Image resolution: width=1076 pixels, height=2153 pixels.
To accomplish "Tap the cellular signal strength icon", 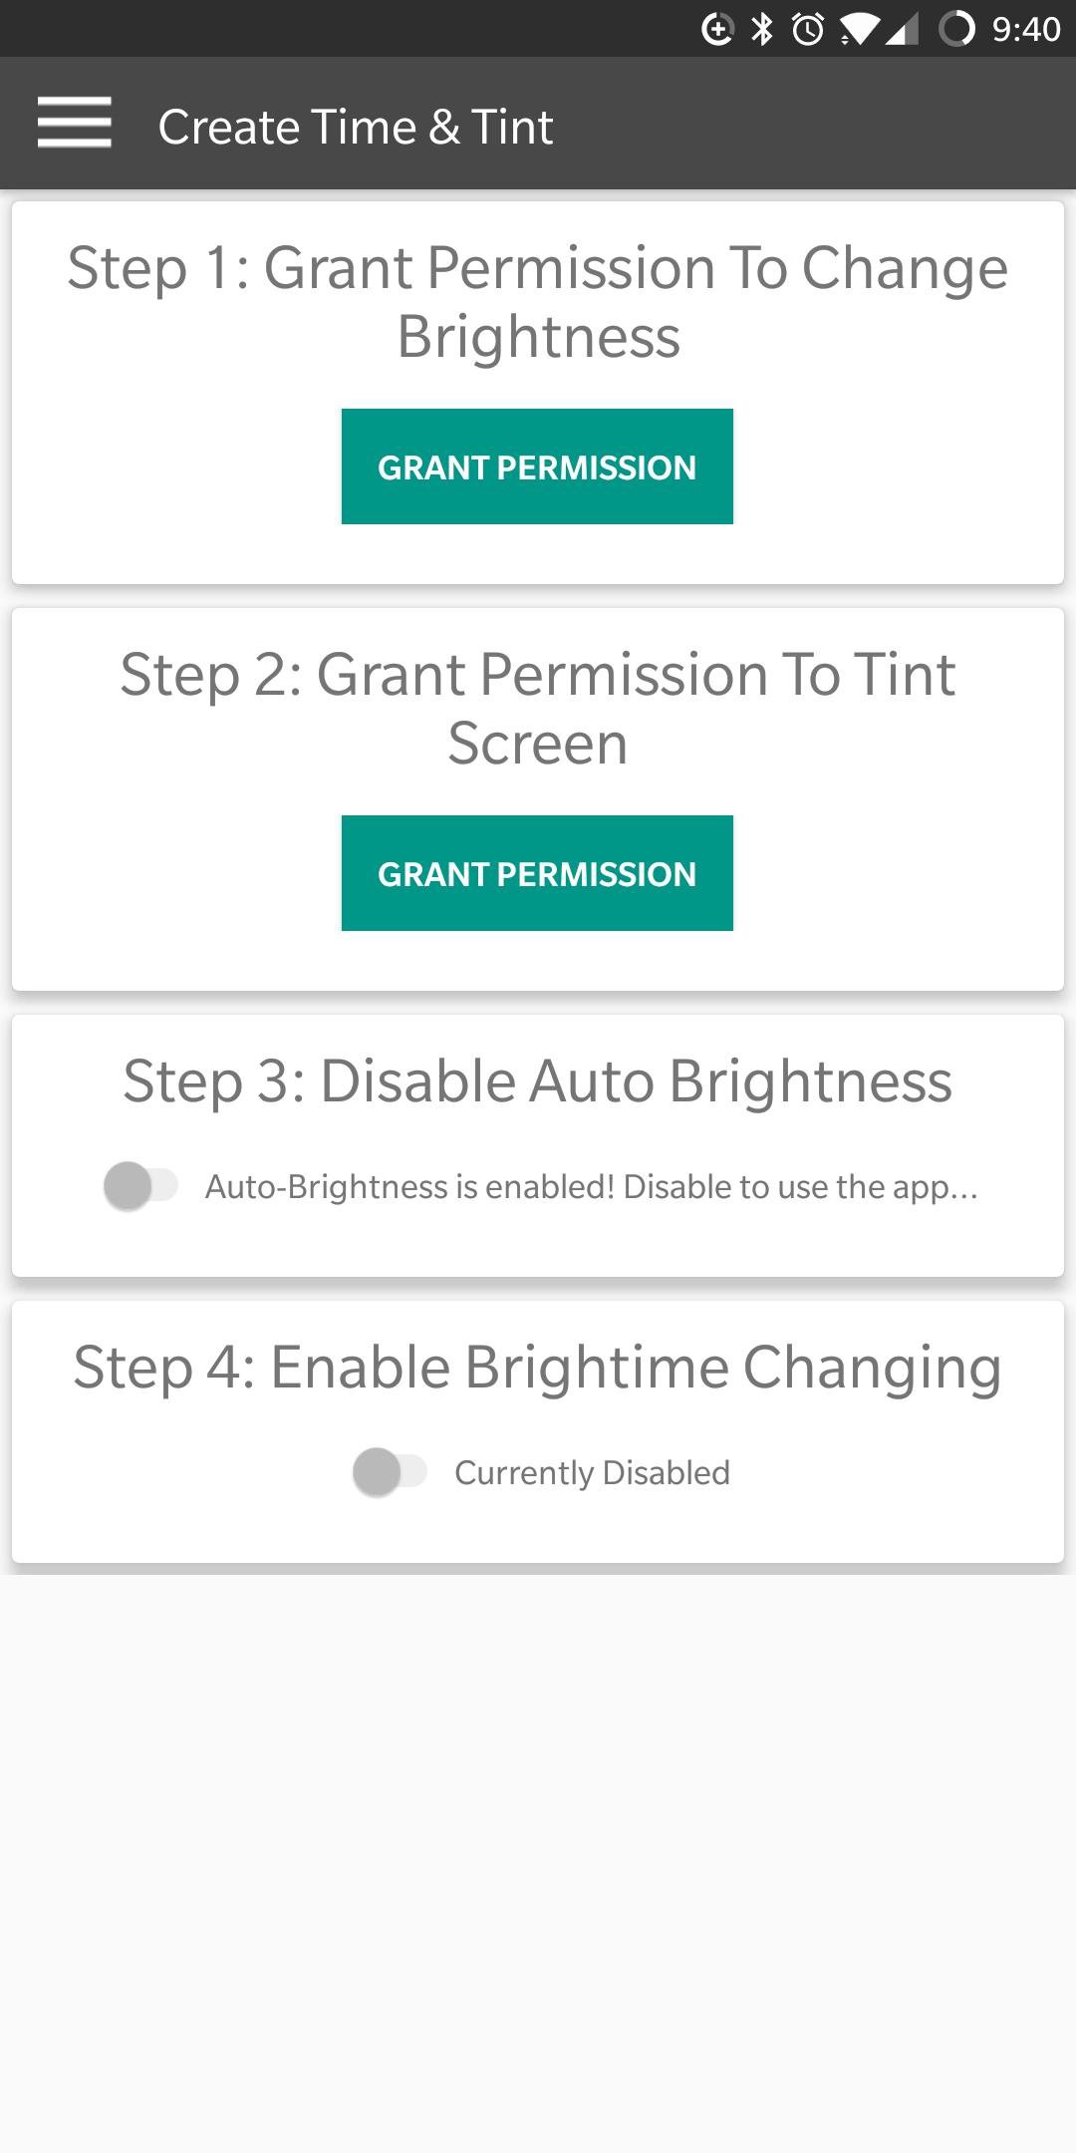I will 902,30.
